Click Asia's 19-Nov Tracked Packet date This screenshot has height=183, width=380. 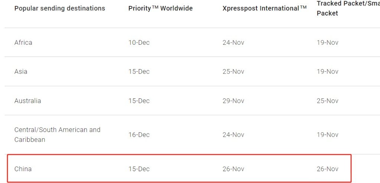327,71
